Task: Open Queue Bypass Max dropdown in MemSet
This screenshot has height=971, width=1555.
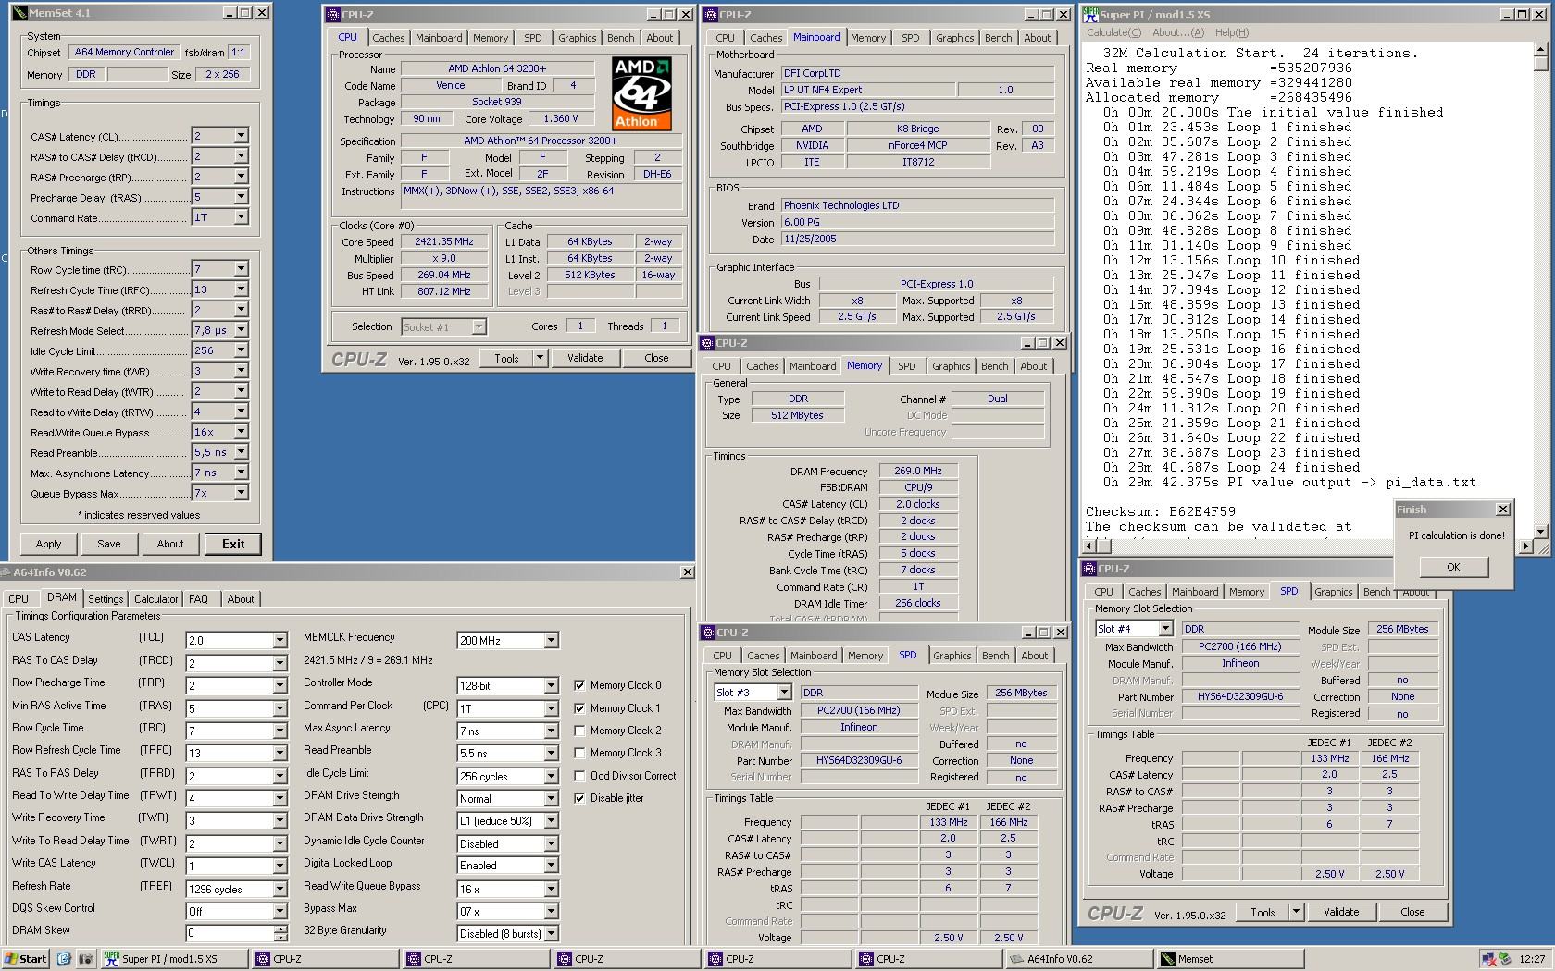Action: 241,493
